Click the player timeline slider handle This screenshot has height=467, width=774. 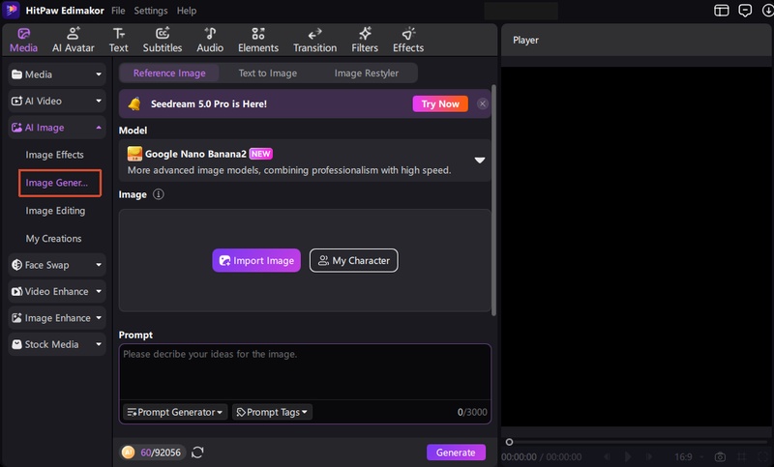click(509, 442)
